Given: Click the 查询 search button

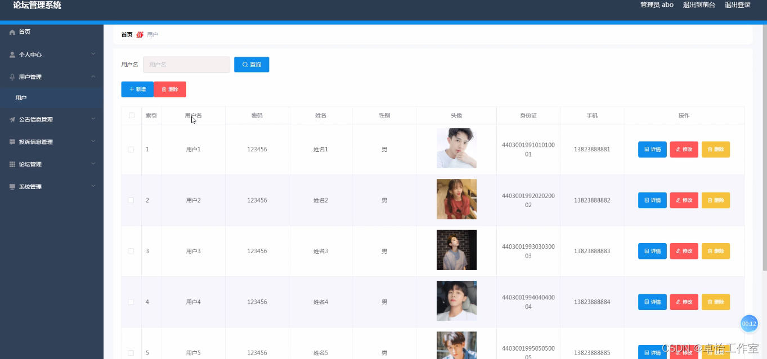Looking at the screenshot, I should (x=252, y=65).
